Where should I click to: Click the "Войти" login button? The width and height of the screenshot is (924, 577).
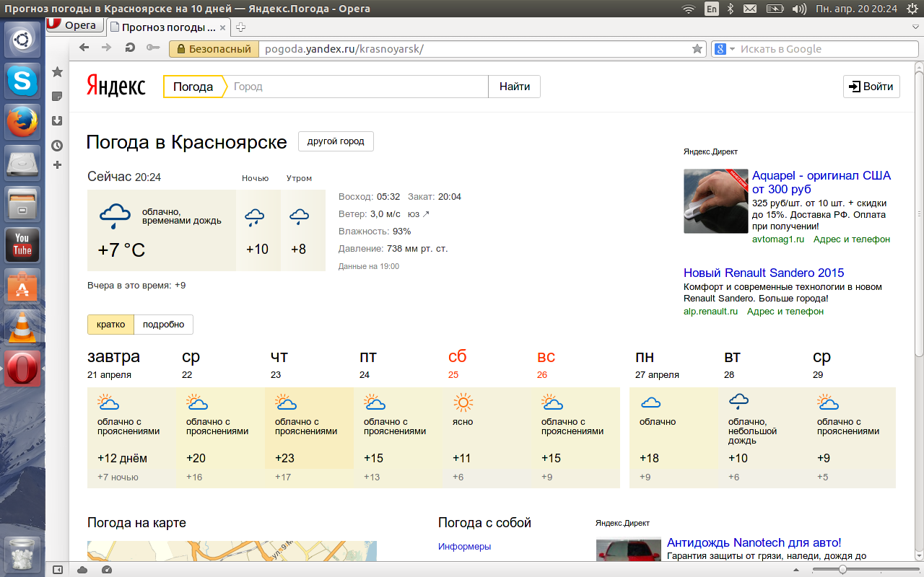(871, 87)
